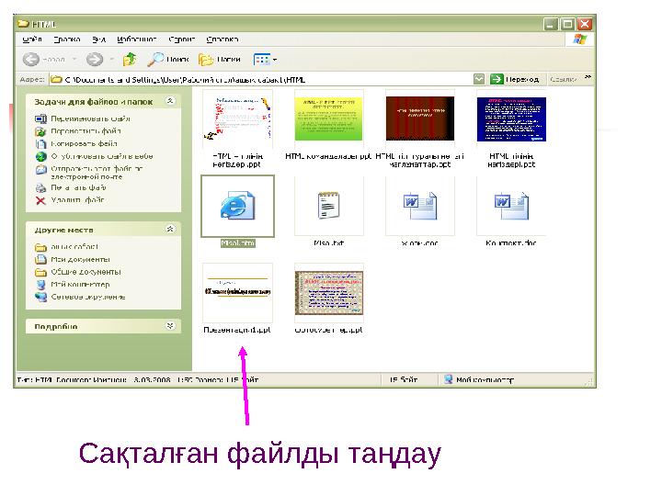Click the Переход go button
Viewport: 662px width, 496px height.
[x=515, y=79]
